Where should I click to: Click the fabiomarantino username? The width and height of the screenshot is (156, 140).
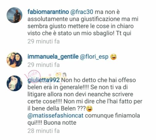pos(48,12)
